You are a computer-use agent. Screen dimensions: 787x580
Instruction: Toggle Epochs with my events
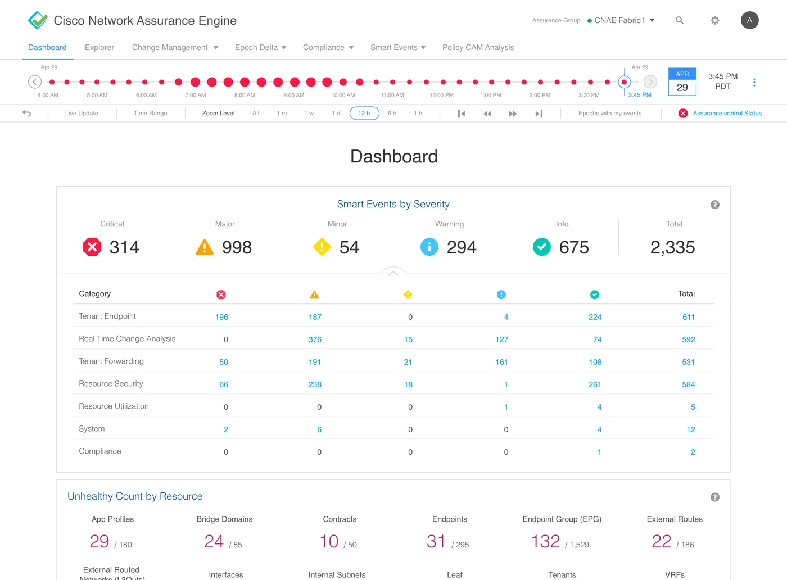pyautogui.click(x=610, y=113)
